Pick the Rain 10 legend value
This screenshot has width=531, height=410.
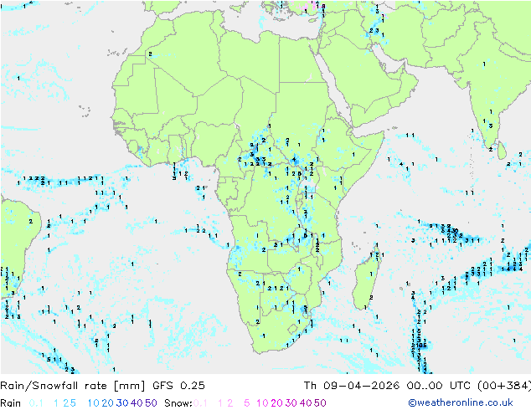tap(94, 403)
